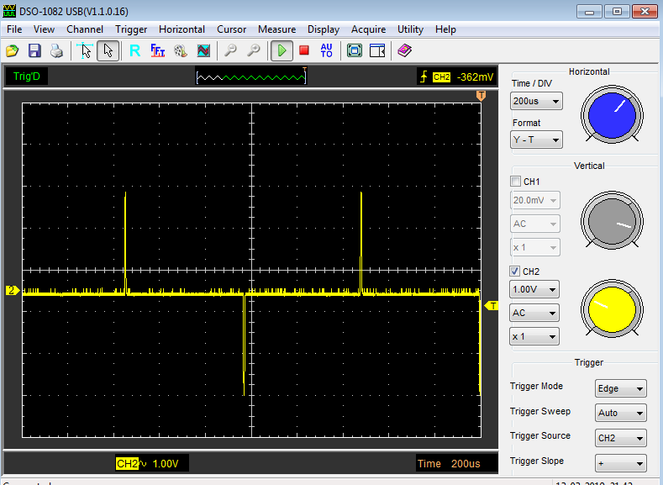Image resolution: width=663 pixels, height=485 pixels.
Task: Click the DSO-1082 app icon in title bar
Action: pyautogui.click(x=9, y=11)
